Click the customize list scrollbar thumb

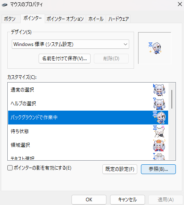(x=172, y=99)
